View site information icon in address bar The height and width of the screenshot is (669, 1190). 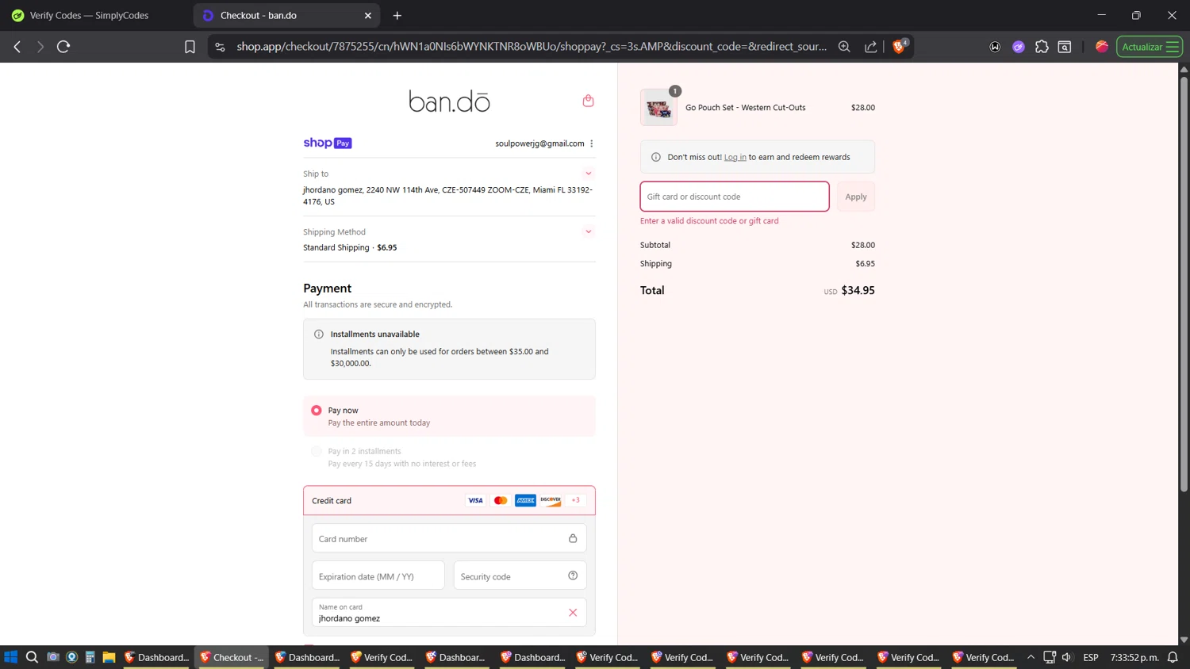pos(221,47)
